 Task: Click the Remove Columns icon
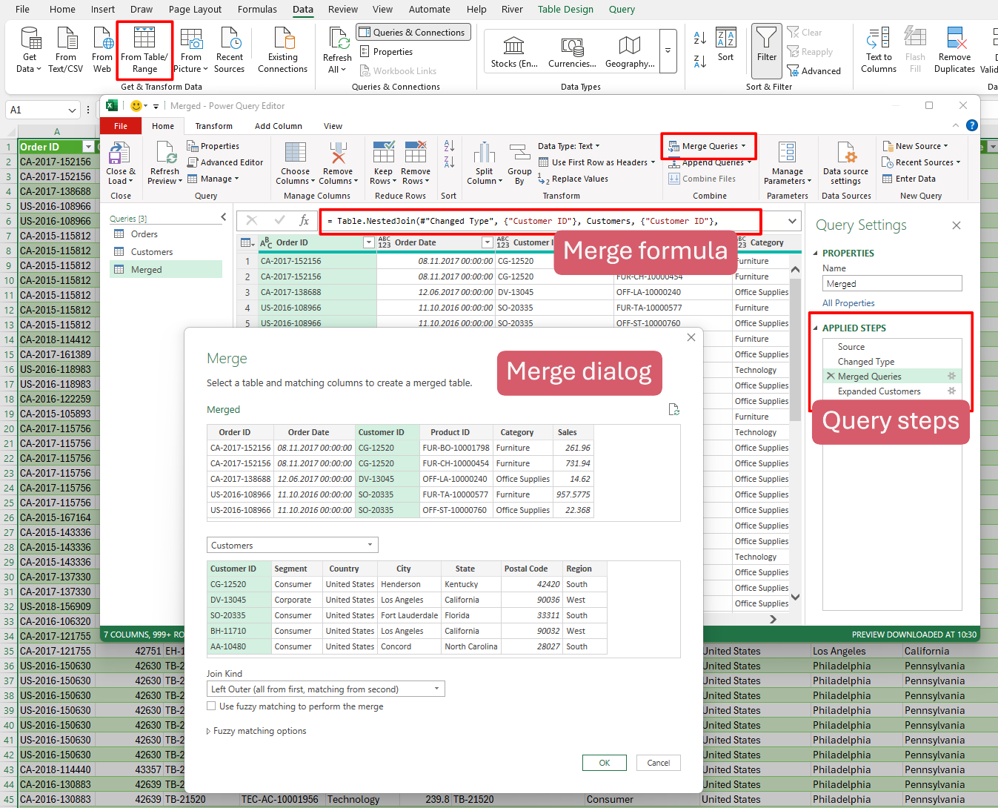pos(338,153)
